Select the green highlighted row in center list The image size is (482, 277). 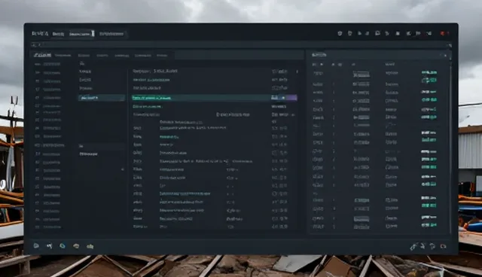(x=214, y=98)
